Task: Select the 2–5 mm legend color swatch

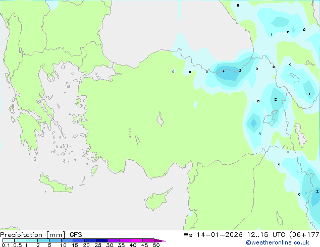Action: [43, 240]
